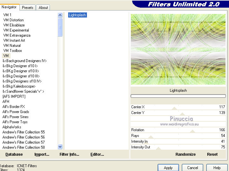Viewport: 229px width, 171px height.
Task: Select the AFH filter group
Action: (x=6, y=102)
